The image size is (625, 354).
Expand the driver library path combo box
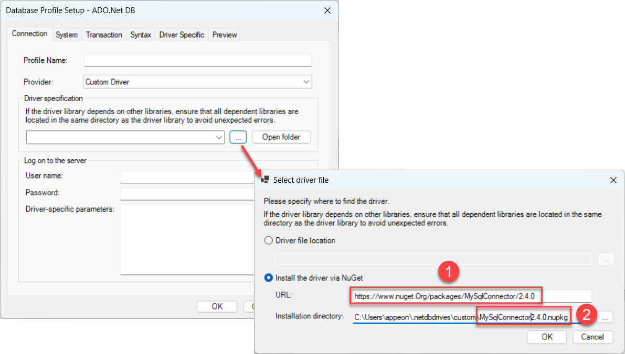tap(219, 137)
